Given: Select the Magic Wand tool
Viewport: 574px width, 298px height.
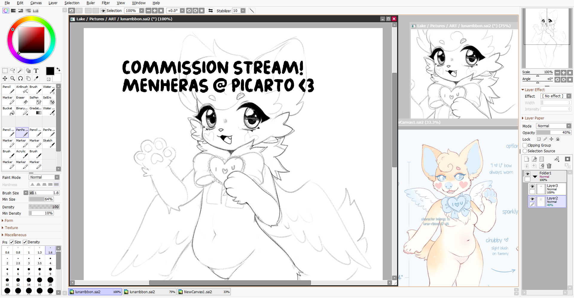Looking at the screenshot, I should [x=20, y=71].
